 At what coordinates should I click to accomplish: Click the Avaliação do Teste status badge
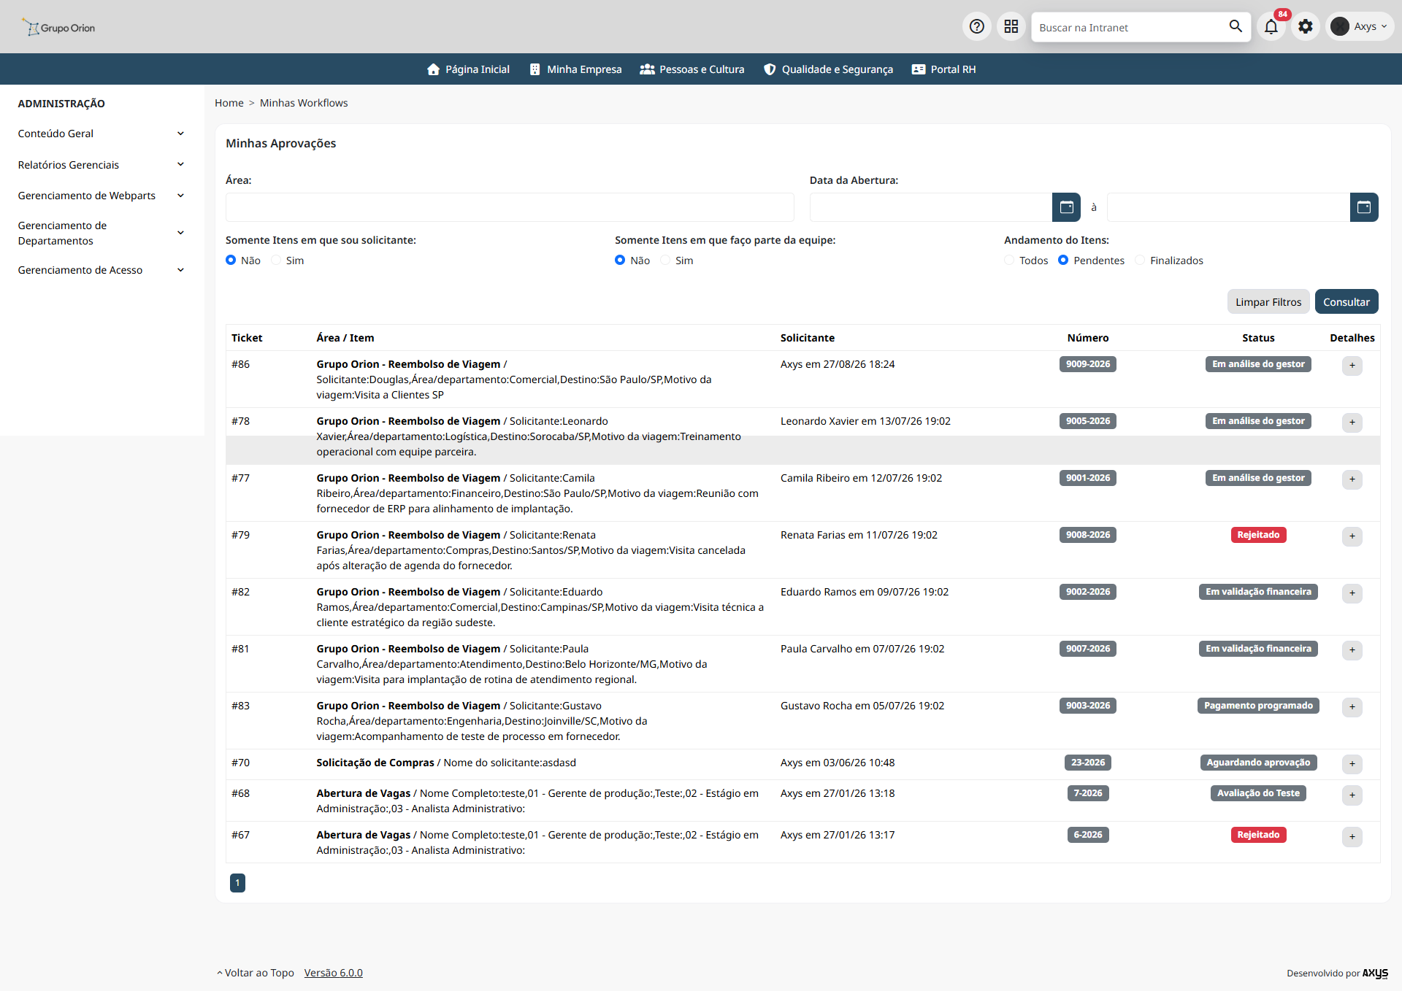point(1258,793)
